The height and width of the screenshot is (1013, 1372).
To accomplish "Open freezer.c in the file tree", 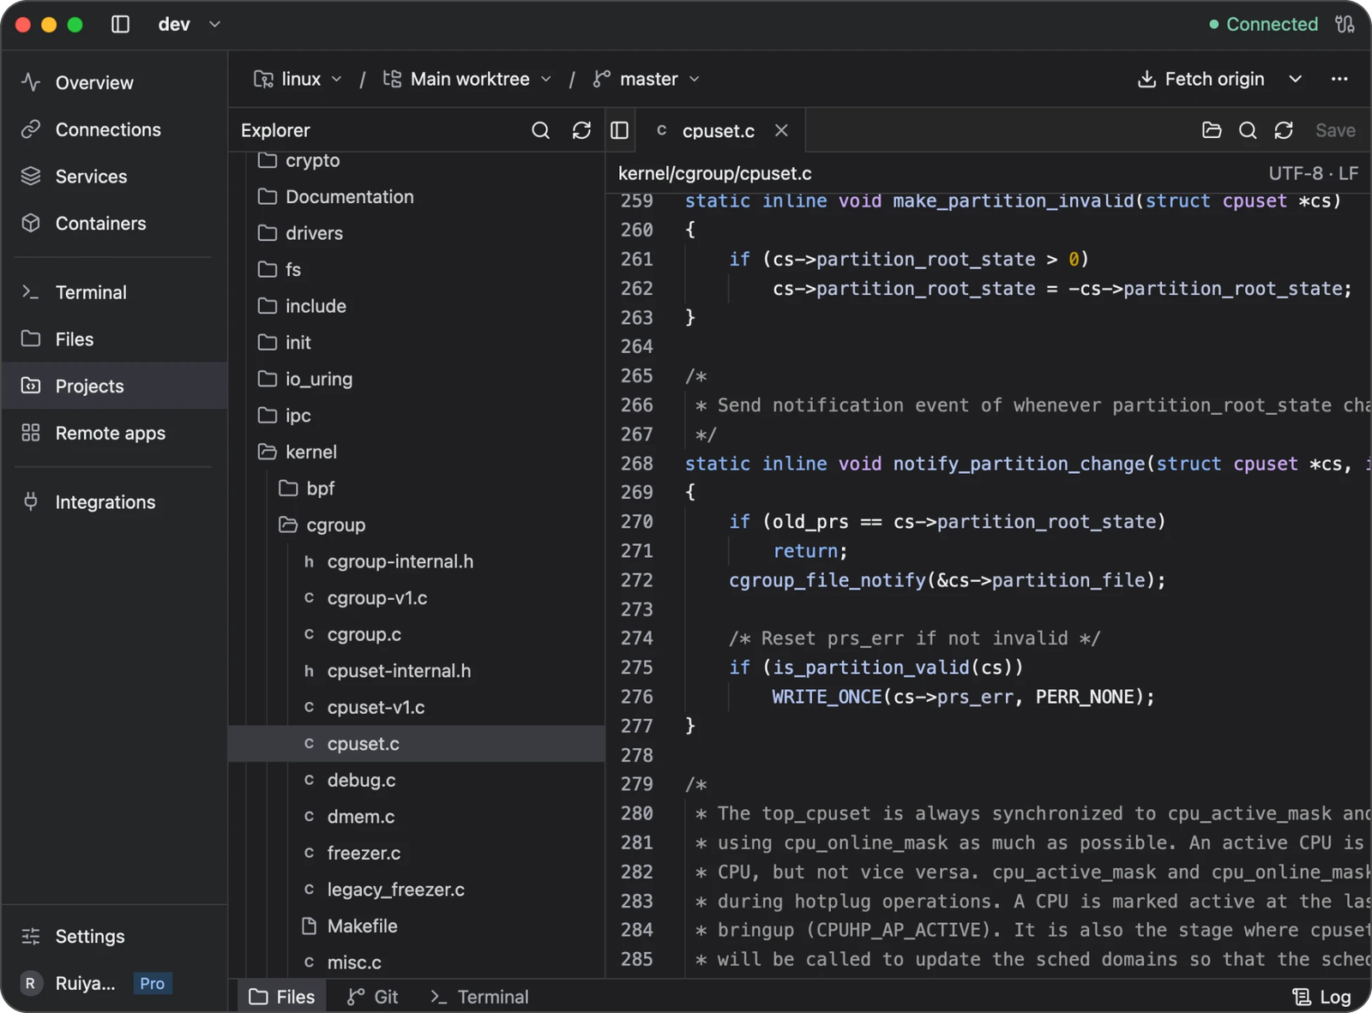I will (417, 853).
